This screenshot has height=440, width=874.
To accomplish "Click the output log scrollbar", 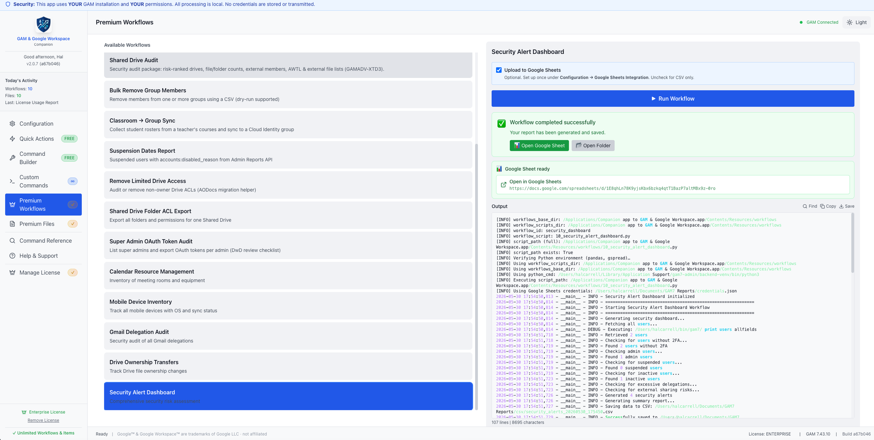I will click(853, 243).
